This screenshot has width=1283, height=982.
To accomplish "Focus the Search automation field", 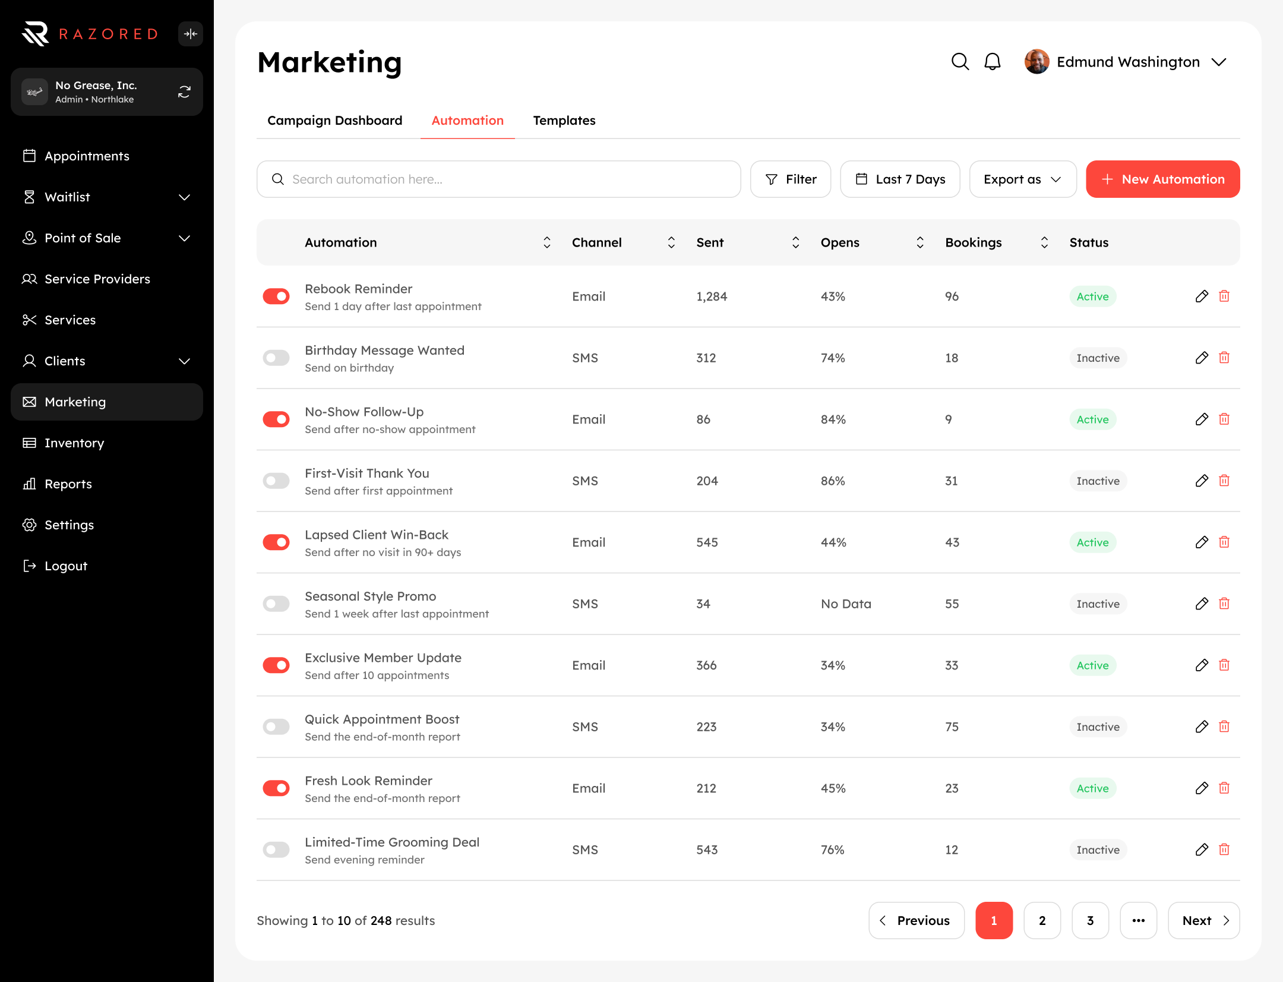I will [x=498, y=179].
